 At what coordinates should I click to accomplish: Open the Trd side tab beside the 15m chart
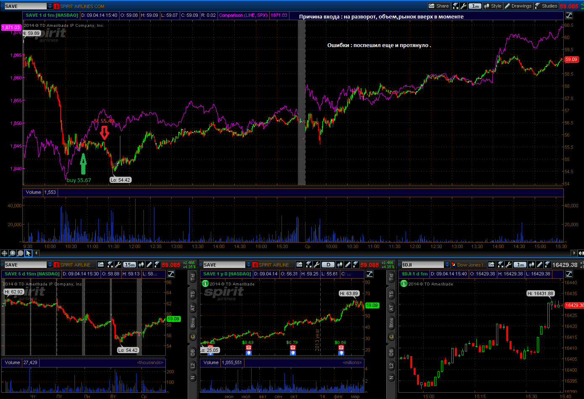(193, 277)
